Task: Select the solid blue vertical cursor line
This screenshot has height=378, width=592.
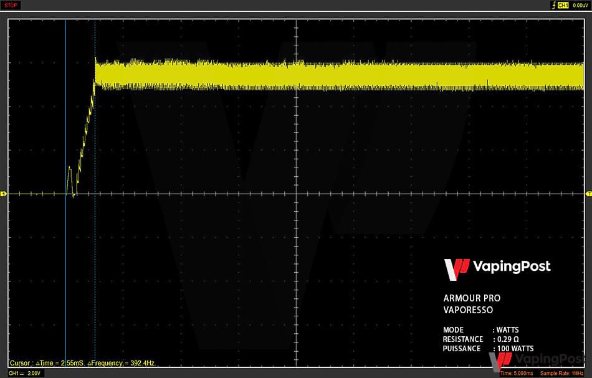Action: [65, 125]
